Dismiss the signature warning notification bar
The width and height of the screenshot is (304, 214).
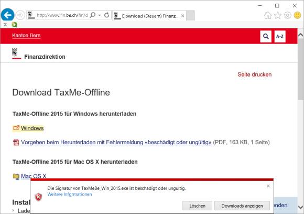point(268,186)
